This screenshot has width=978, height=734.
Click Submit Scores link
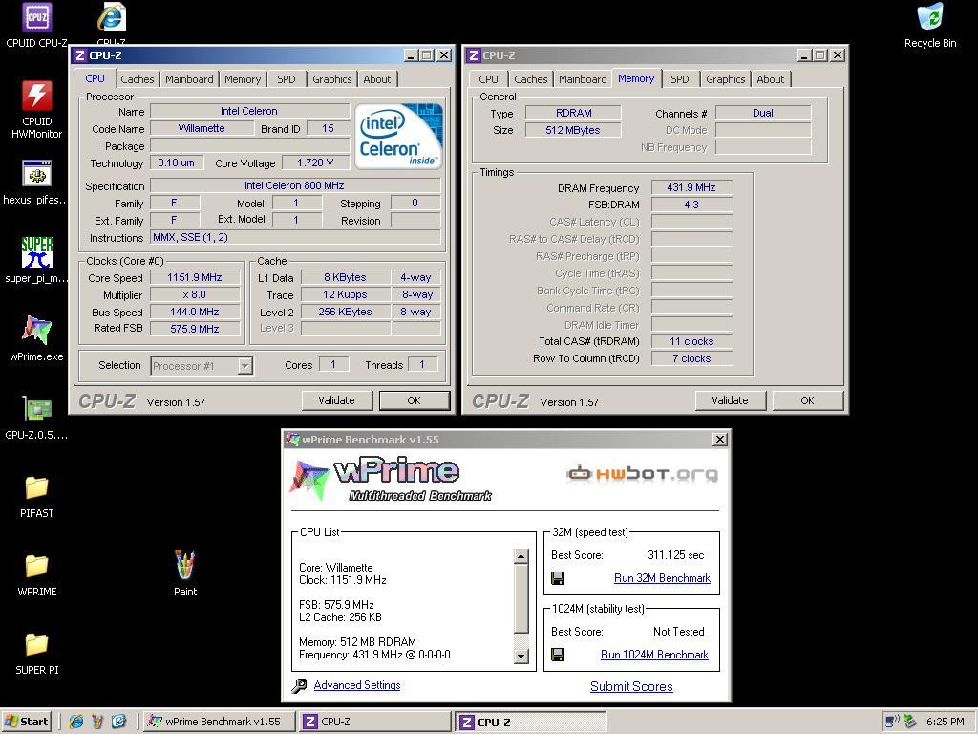(x=631, y=686)
